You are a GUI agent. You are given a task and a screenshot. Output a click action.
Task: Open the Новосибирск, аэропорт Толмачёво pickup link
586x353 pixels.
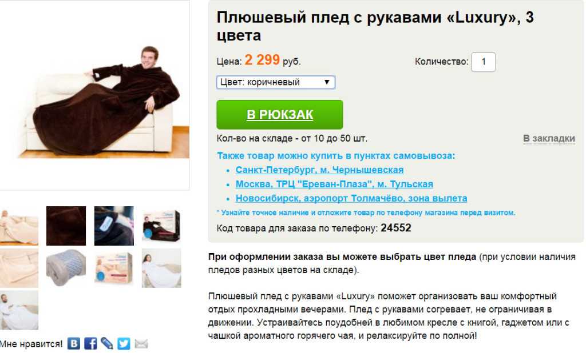351,198
